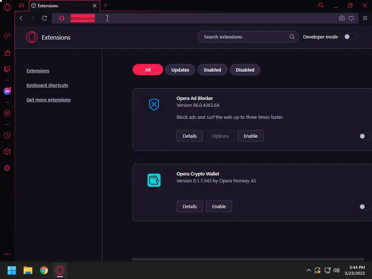
Task: Open Easy setup menu icon
Action: (x=365, y=18)
